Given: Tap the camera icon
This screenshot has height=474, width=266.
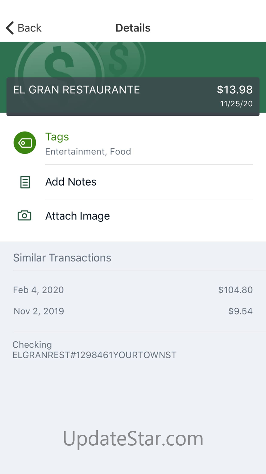Looking at the screenshot, I should point(25,216).
